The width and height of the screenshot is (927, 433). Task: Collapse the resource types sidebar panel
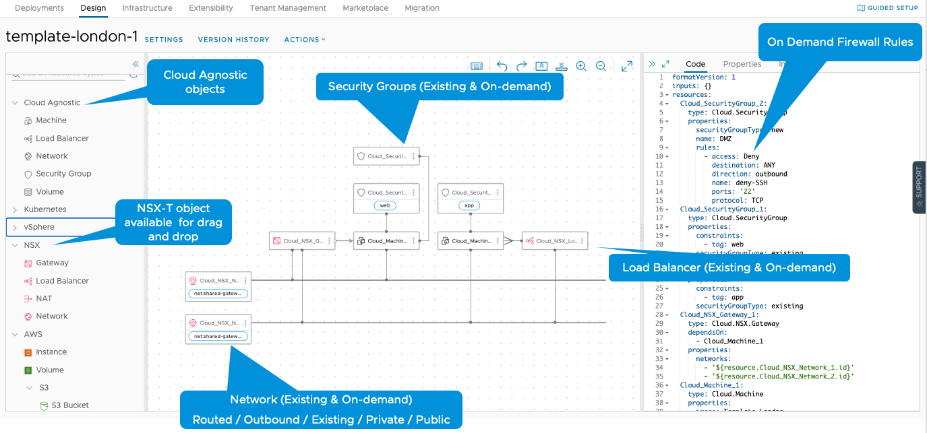pos(136,64)
